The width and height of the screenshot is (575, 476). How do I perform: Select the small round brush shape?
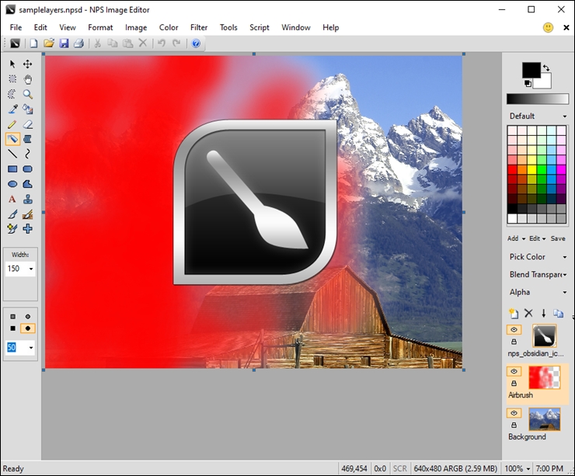point(27,316)
